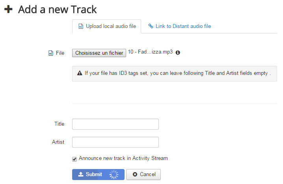Submit the new track form
283x184 pixels.
coord(94,175)
